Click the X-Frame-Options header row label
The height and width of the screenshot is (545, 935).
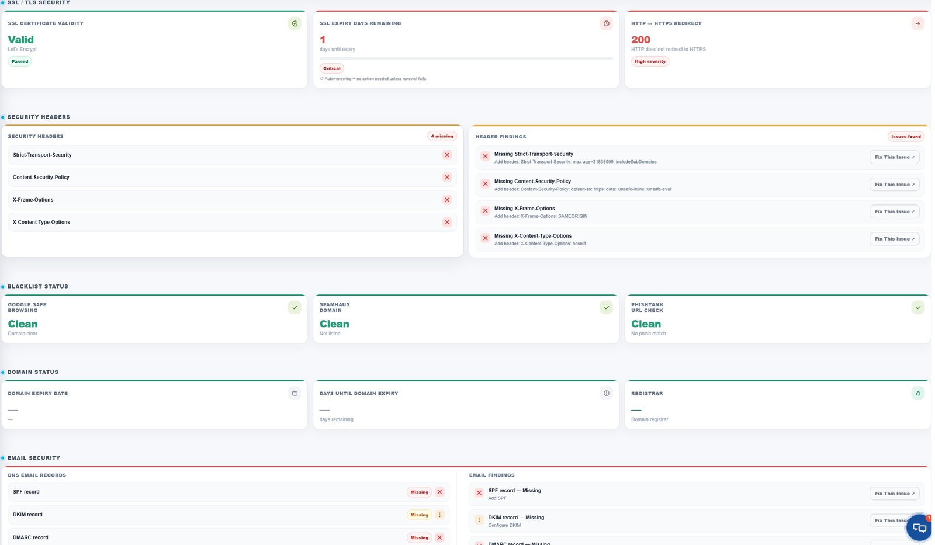pyautogui.click(x=33, y=200)
